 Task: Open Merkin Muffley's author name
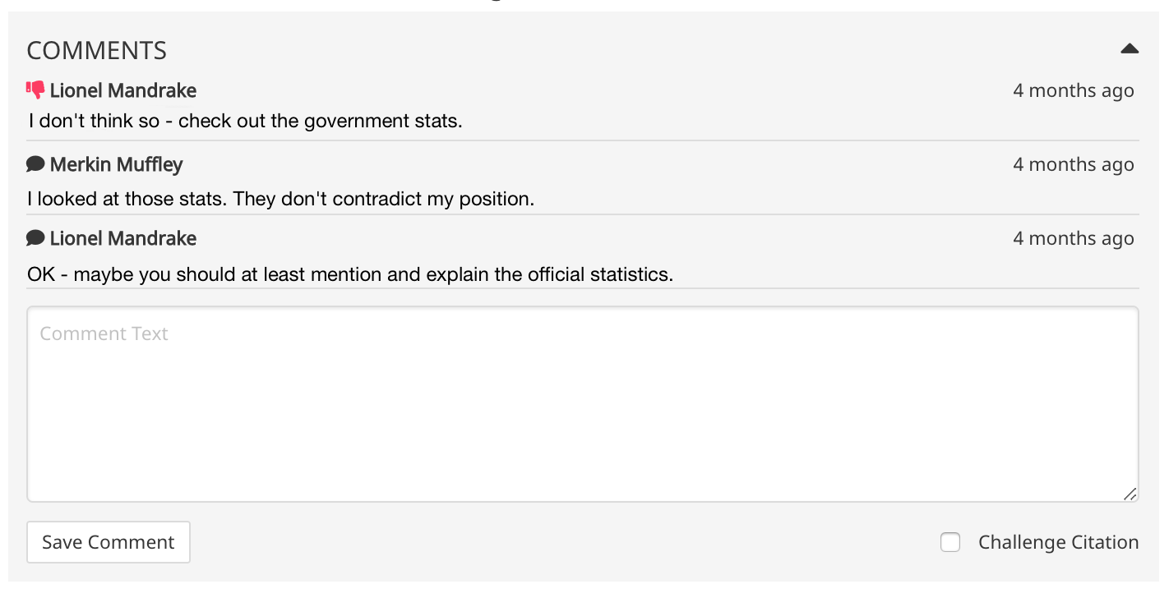(x=116, y=164)
